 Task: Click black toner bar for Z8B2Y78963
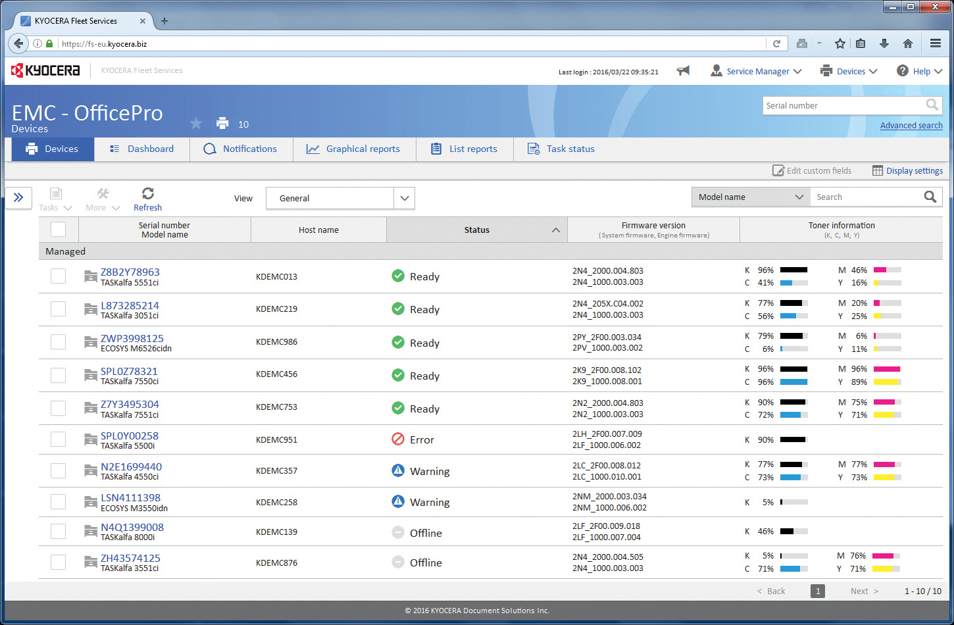pos(794,270)
